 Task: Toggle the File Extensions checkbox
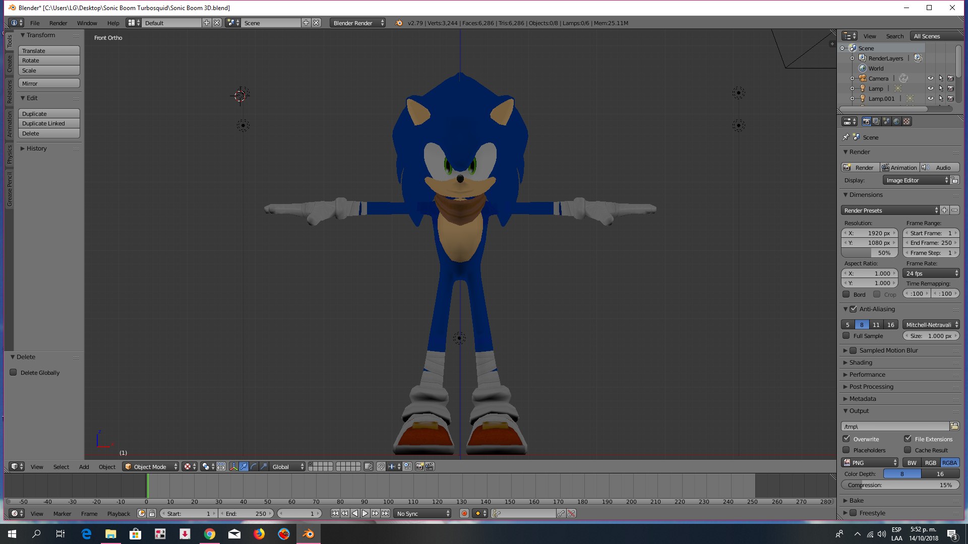(x=907, y=439)
